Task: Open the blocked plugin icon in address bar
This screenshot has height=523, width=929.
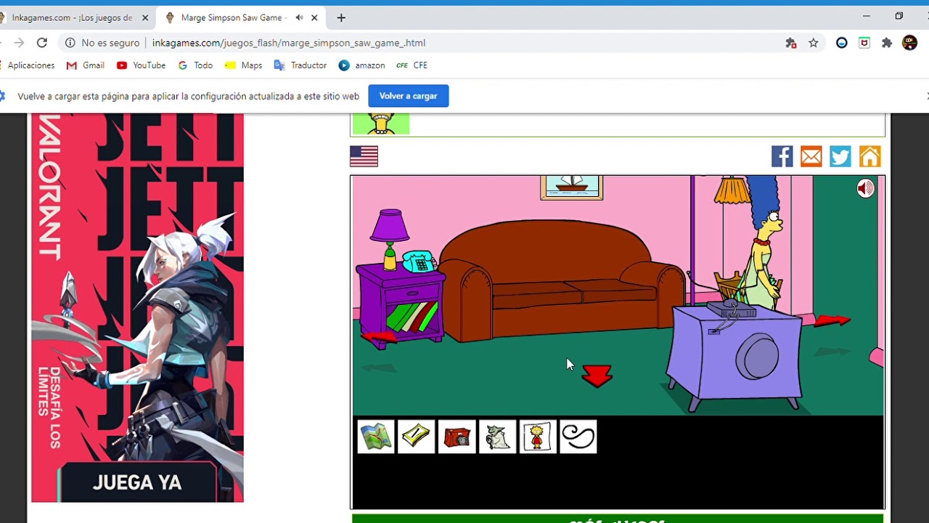Action: coord(791,43)
